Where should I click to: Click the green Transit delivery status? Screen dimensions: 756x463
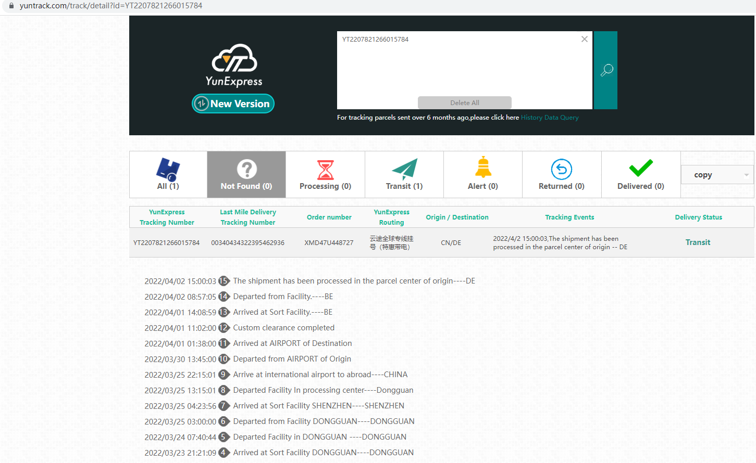point(698,242)
